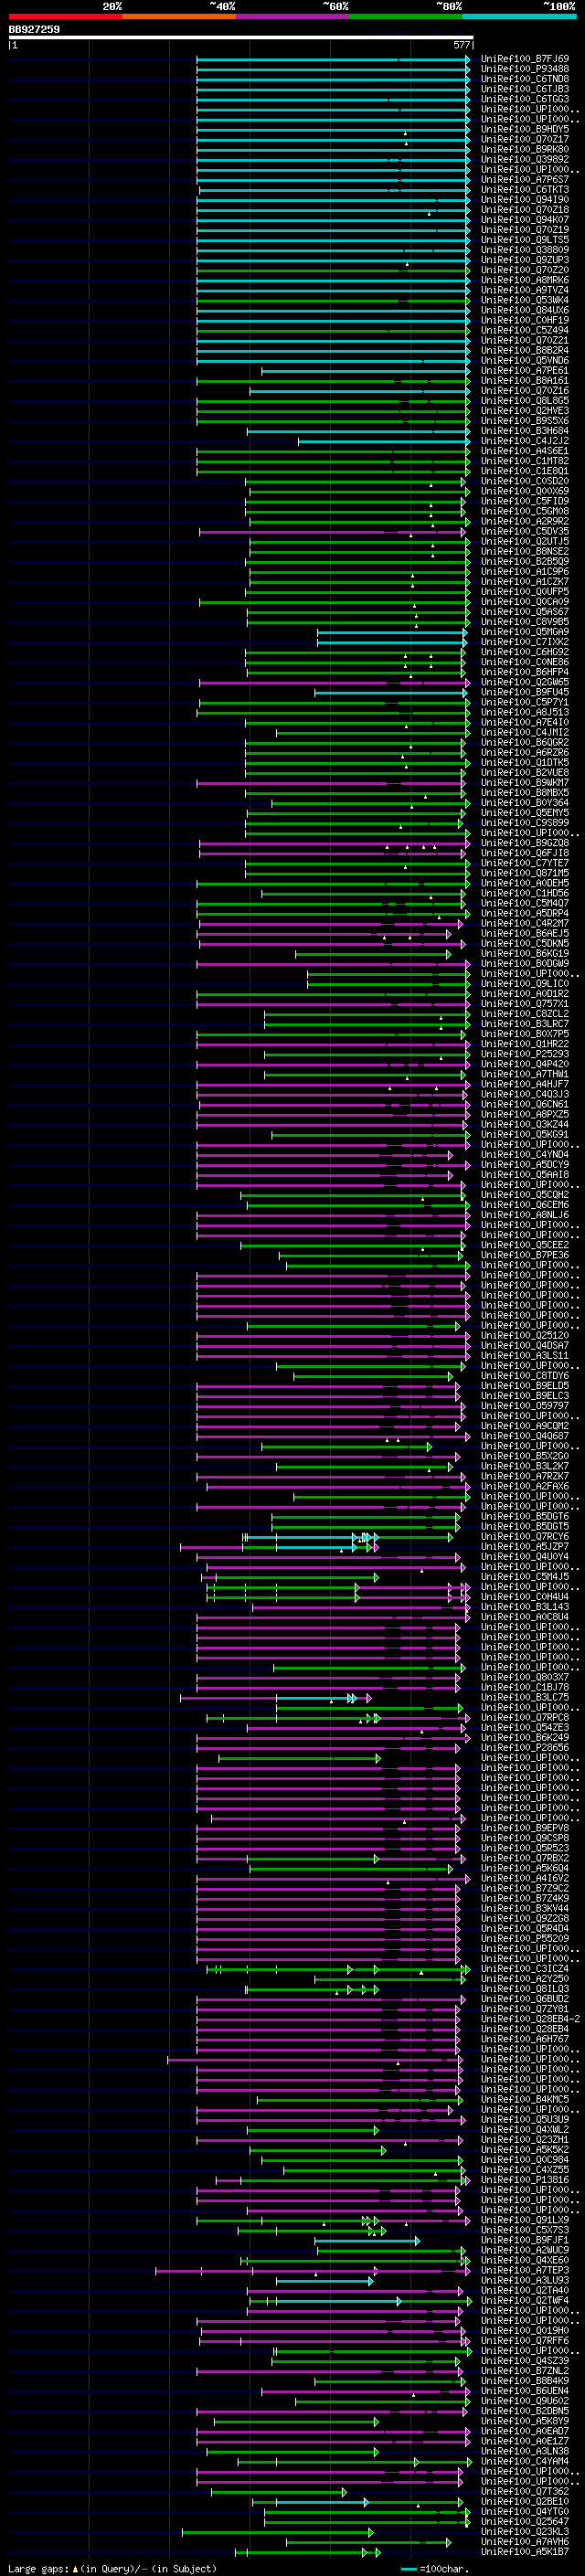The image size is (585, 2576).
Task: Select hit UniRef100_Q2GW65
Action: point(525,682)
